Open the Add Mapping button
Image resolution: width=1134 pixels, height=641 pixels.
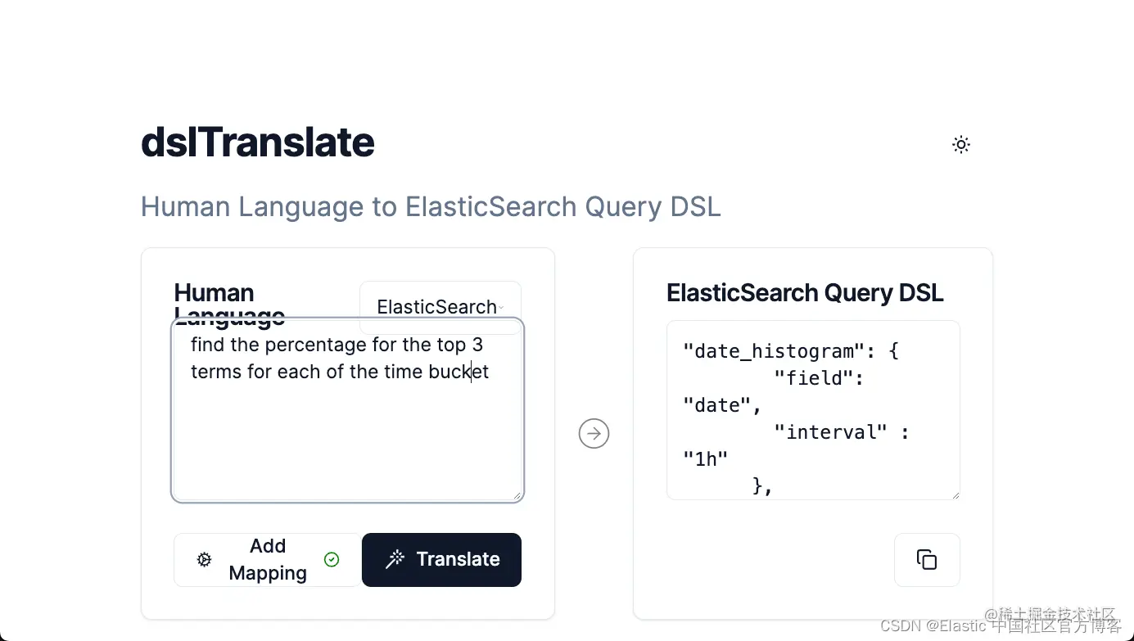pyautogui.click(x=267, y=560)
